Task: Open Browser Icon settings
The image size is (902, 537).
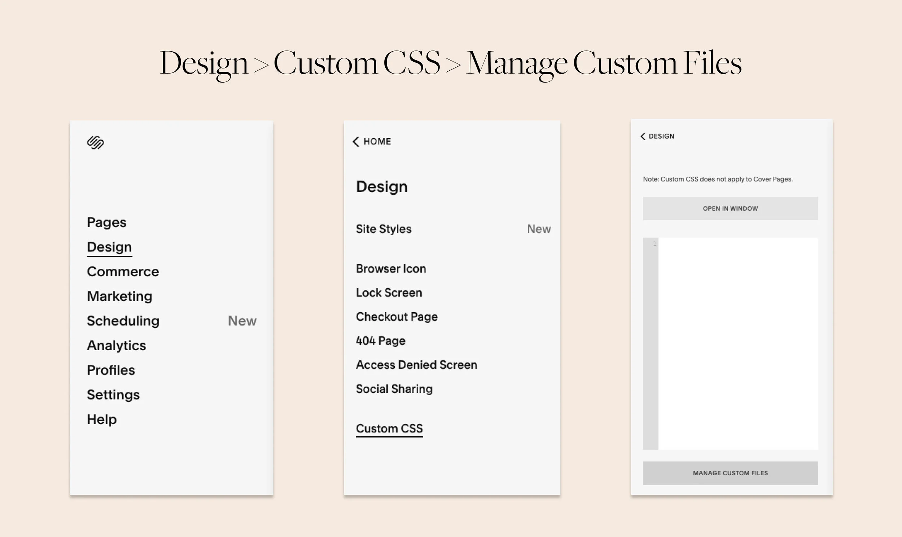Action: point(391,268)
